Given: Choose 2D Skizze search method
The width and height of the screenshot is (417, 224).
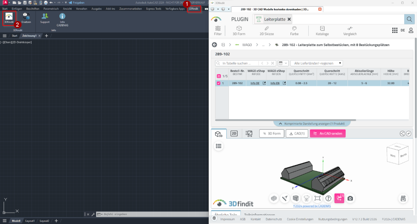Looking at the screenshot, I should coord(266,31).
